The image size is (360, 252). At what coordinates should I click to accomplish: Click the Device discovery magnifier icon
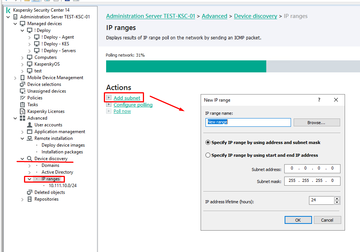(30, 159)
